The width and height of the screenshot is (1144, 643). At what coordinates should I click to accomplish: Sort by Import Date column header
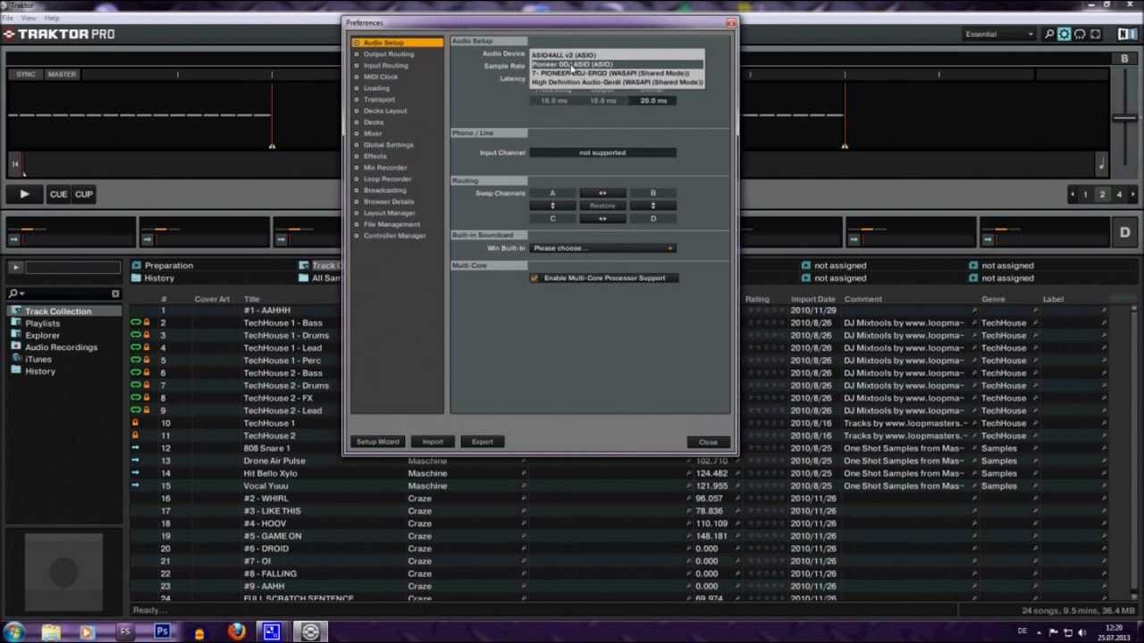[813, 299]
